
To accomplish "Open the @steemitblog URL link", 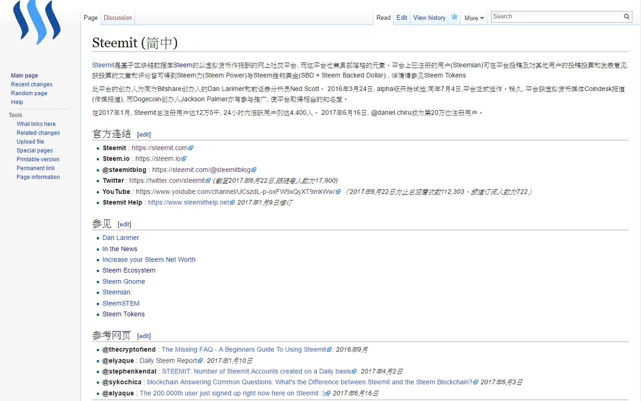I will click(x=204, y=169).
